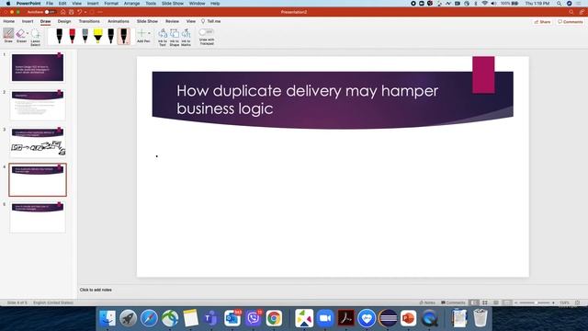Open Spotlight search in menu bar
The width and height of the screenshot is (588, 331).
[x=559, y=4]
